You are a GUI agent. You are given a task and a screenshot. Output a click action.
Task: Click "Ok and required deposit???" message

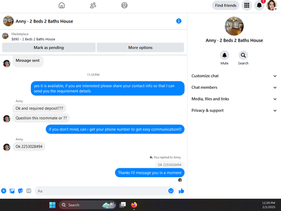39,108
